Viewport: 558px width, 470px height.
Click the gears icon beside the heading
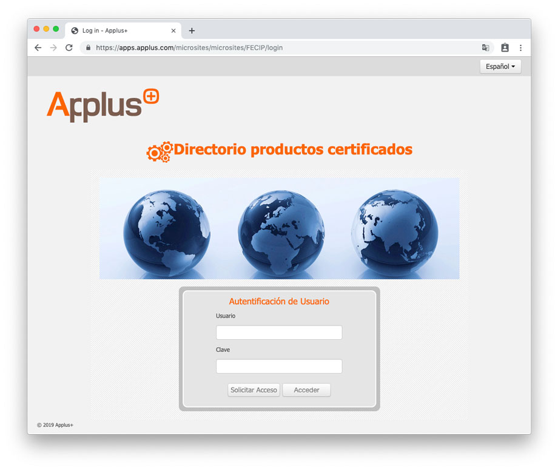tap(160, 151)
